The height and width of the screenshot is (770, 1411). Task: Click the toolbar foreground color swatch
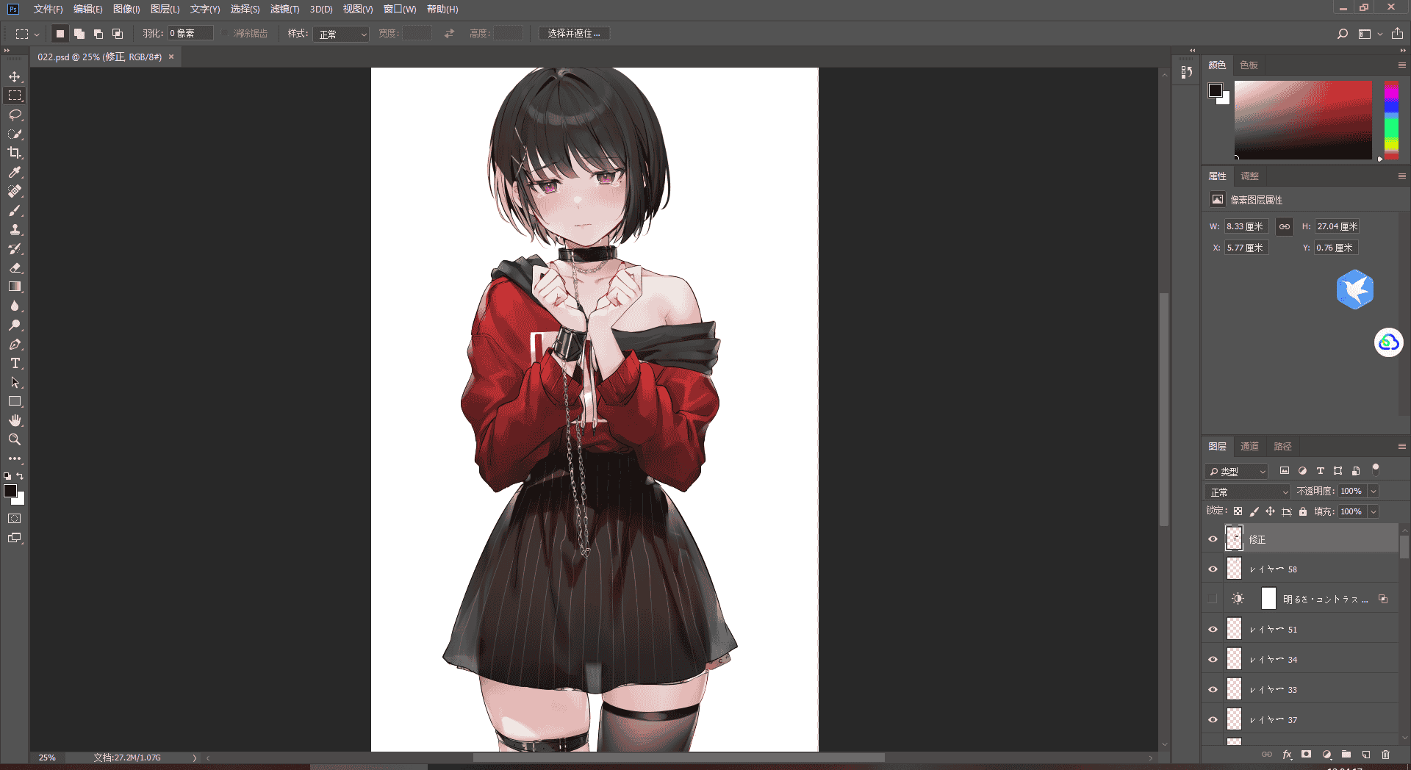10,492
